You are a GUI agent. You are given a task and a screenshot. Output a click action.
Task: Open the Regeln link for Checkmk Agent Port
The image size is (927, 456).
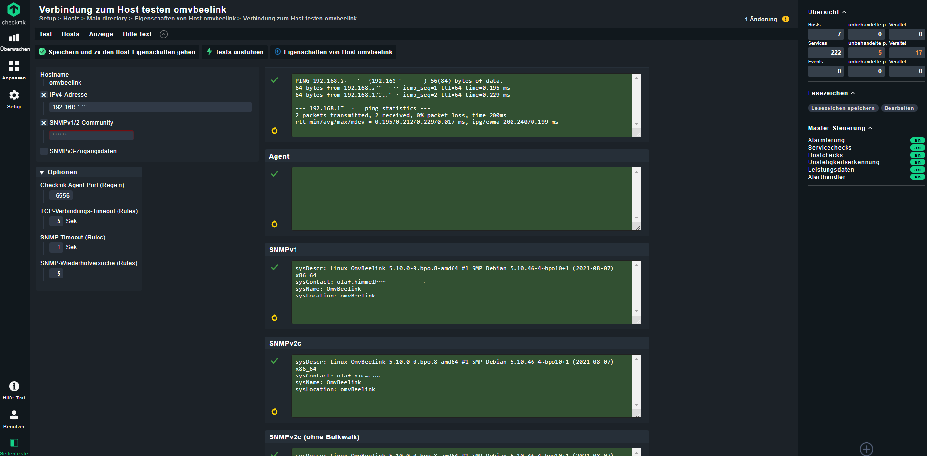tap(112, 185)
